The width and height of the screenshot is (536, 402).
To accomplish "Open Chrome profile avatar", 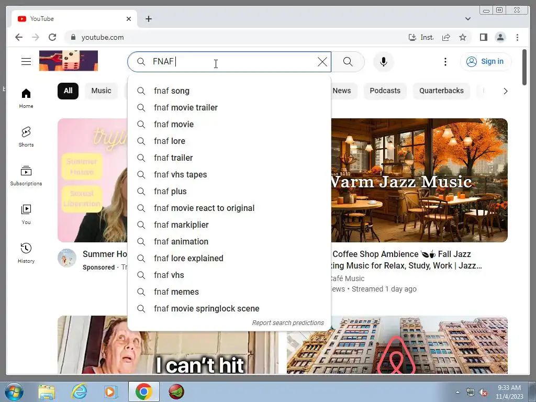I will point(500,37).
